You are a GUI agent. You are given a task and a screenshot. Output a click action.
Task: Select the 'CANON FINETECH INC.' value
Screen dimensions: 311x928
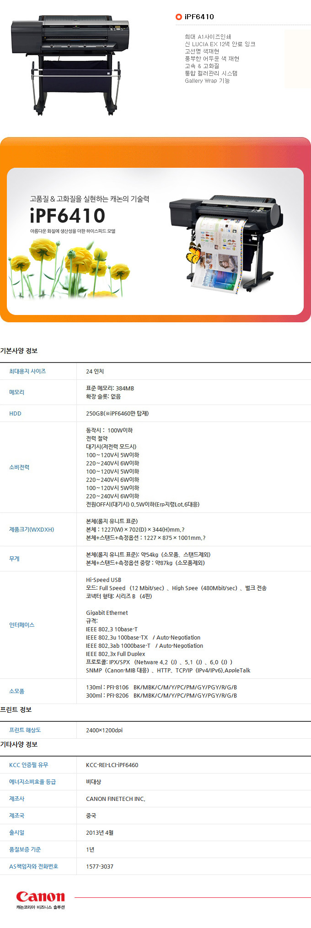(116, 799)
